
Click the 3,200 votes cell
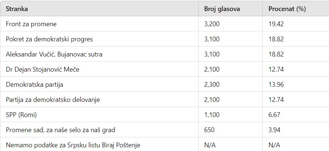pos(212,24)
